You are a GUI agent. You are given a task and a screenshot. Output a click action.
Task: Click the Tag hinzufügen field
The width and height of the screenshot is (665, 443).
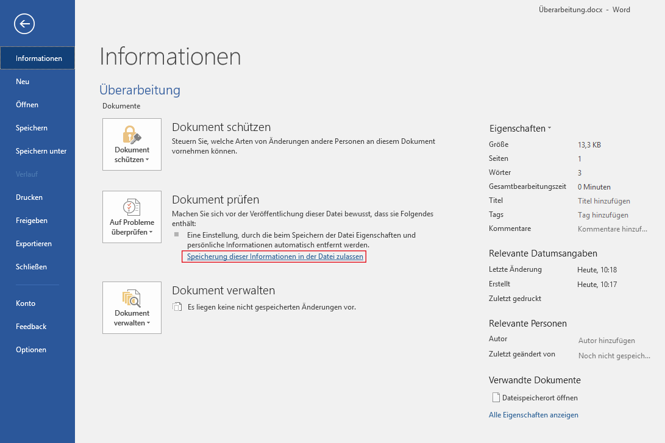603,215
